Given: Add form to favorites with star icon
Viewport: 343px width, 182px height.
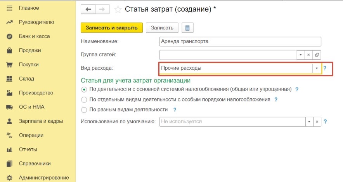Looking at the screenshot, I should [118, 10].
